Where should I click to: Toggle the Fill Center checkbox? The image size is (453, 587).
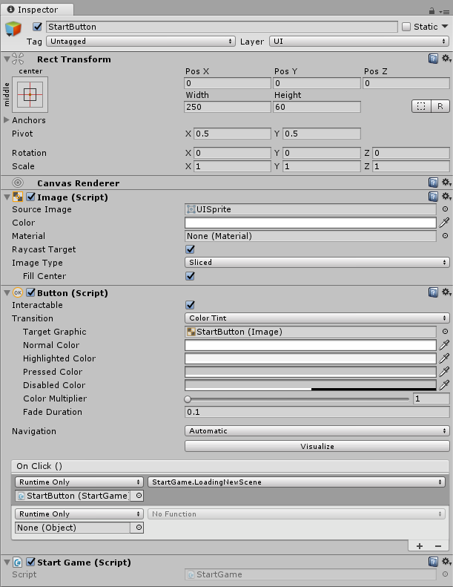click(x=190, y=276)
